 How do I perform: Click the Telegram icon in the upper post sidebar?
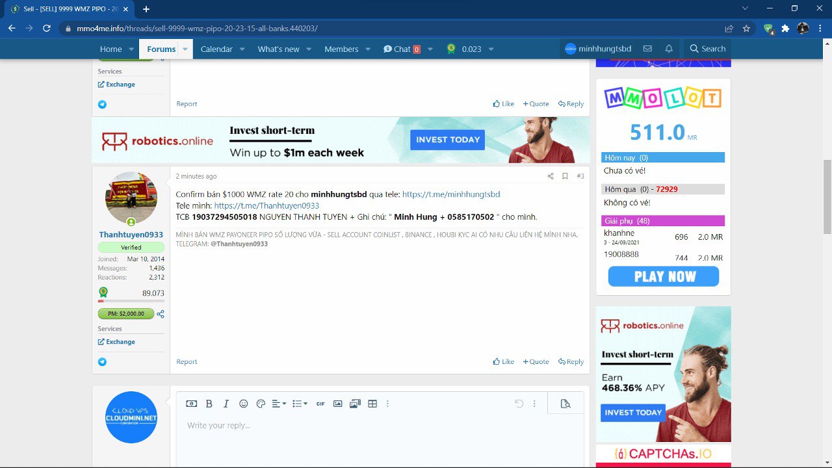[x=102, y=104]
